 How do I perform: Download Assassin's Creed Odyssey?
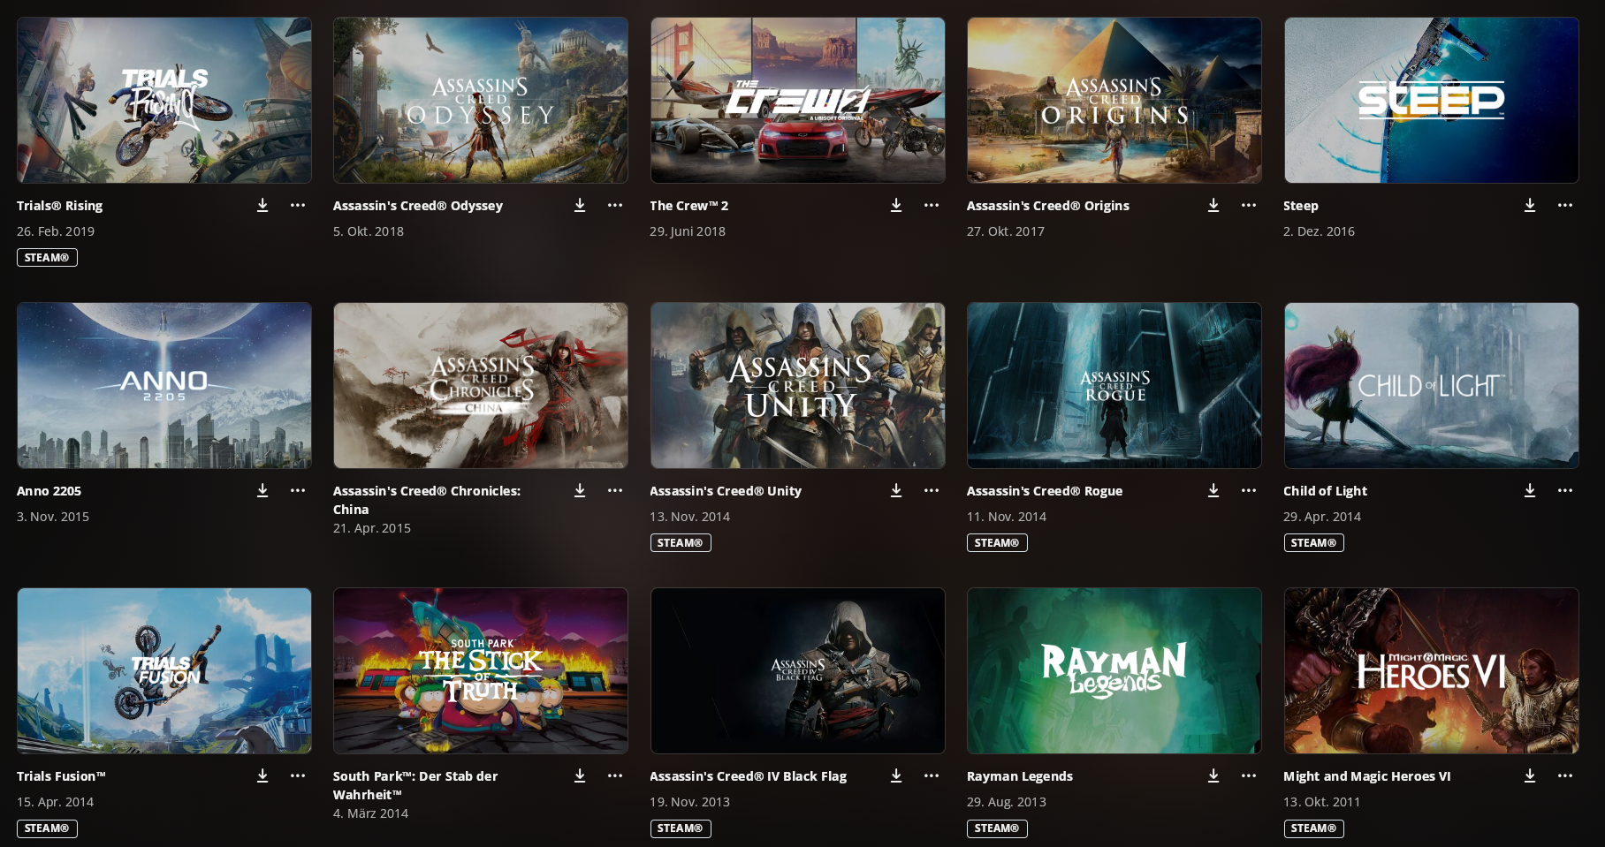point(580,205)
